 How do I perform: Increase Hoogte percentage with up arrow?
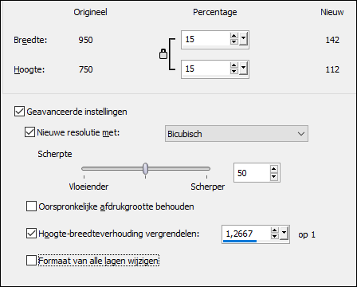tap(233, 65)
